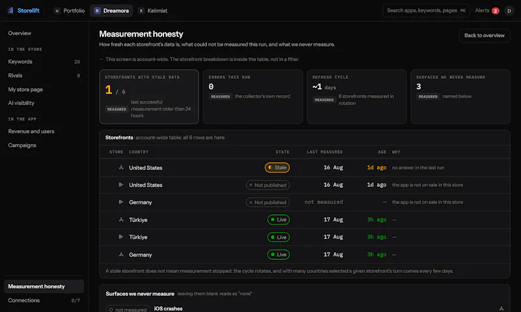The image size is (521, 312).
Task: Click Not published badge for Germany
Action: click(x=268, y=203)
